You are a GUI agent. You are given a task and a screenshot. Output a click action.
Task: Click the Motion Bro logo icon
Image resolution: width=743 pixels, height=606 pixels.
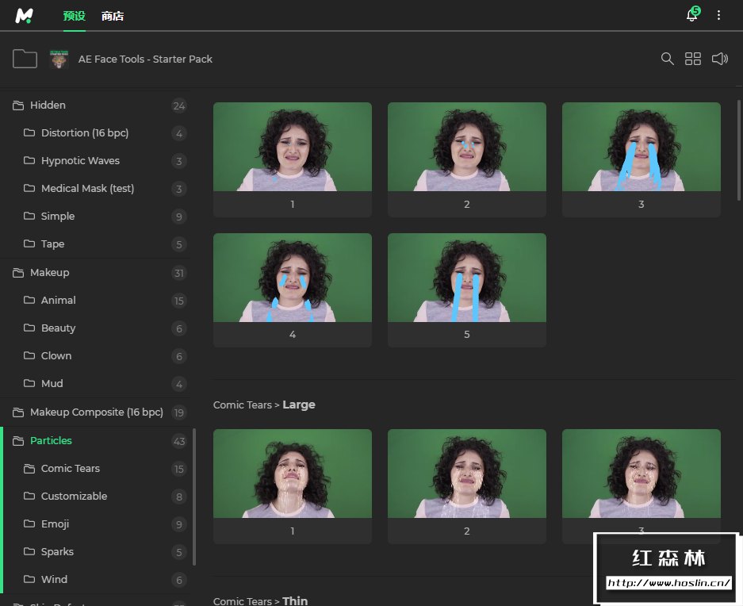pyautogui.click(x=24, y=16)
